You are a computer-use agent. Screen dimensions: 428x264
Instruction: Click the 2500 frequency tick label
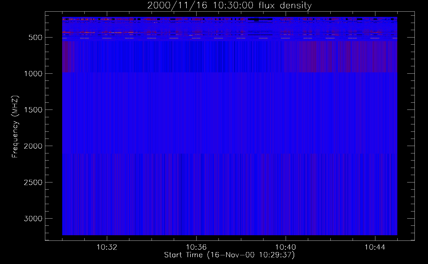click(x=33, y=182)
